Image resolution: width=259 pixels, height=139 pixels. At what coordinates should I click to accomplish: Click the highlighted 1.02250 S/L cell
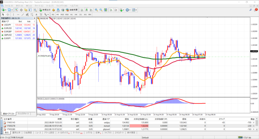[139, 126]
